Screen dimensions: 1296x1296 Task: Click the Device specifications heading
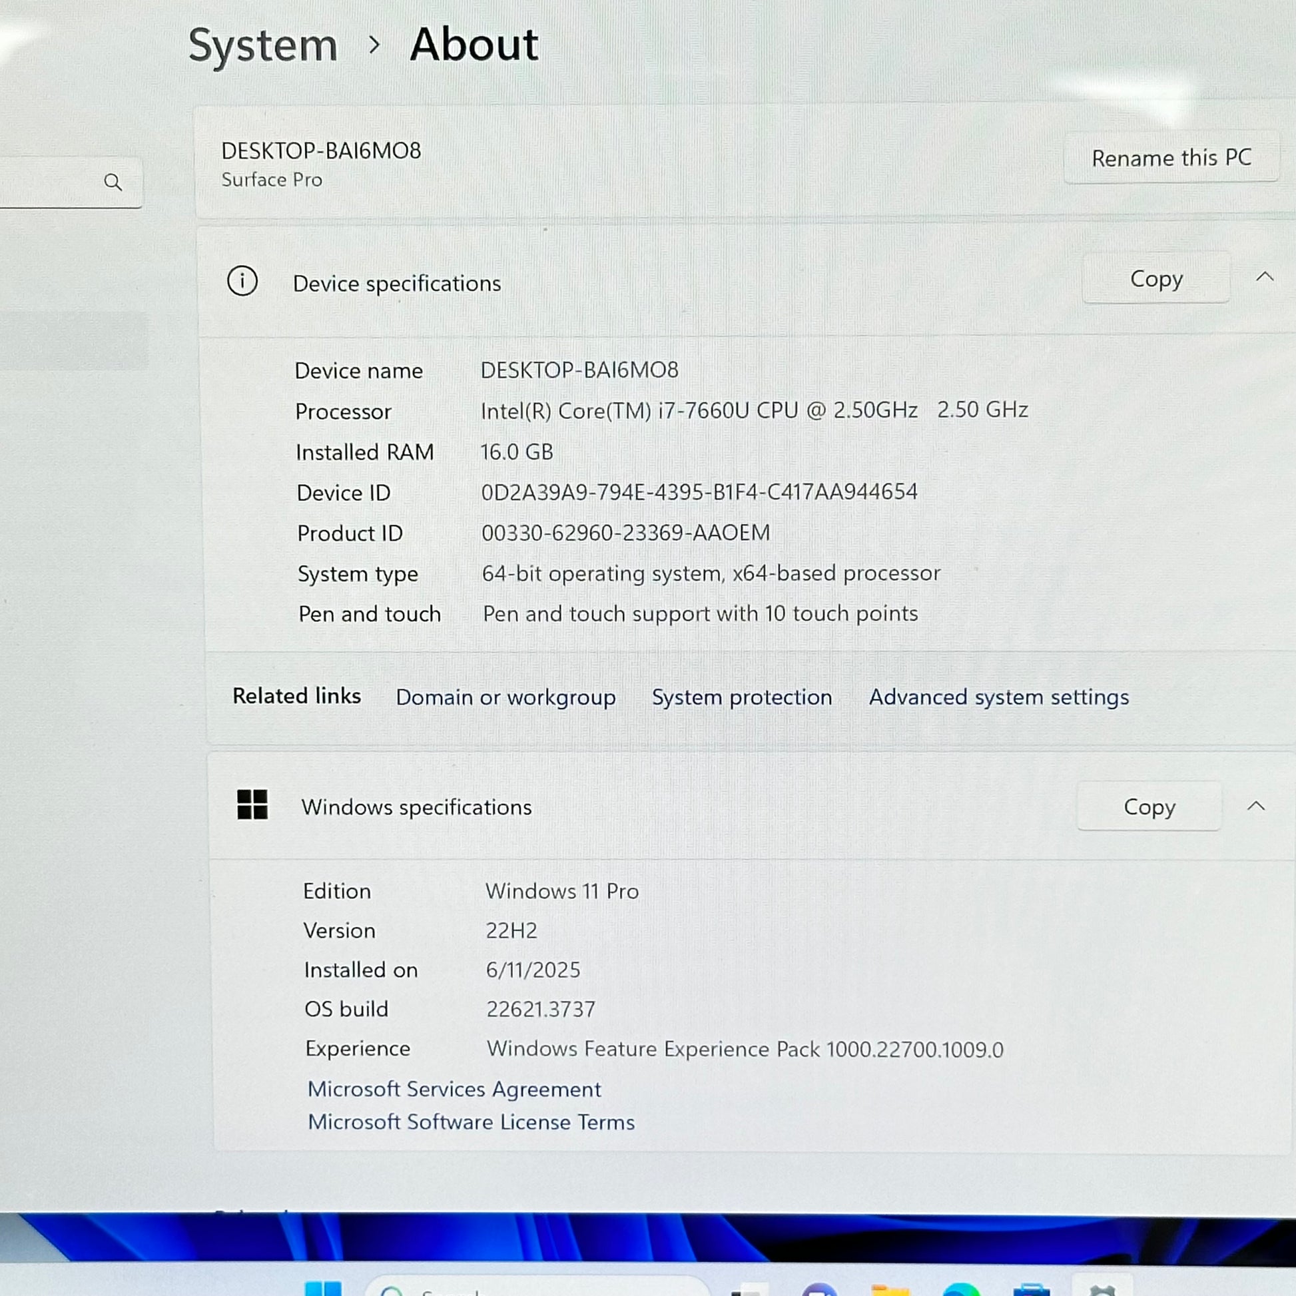pos(397,284)
